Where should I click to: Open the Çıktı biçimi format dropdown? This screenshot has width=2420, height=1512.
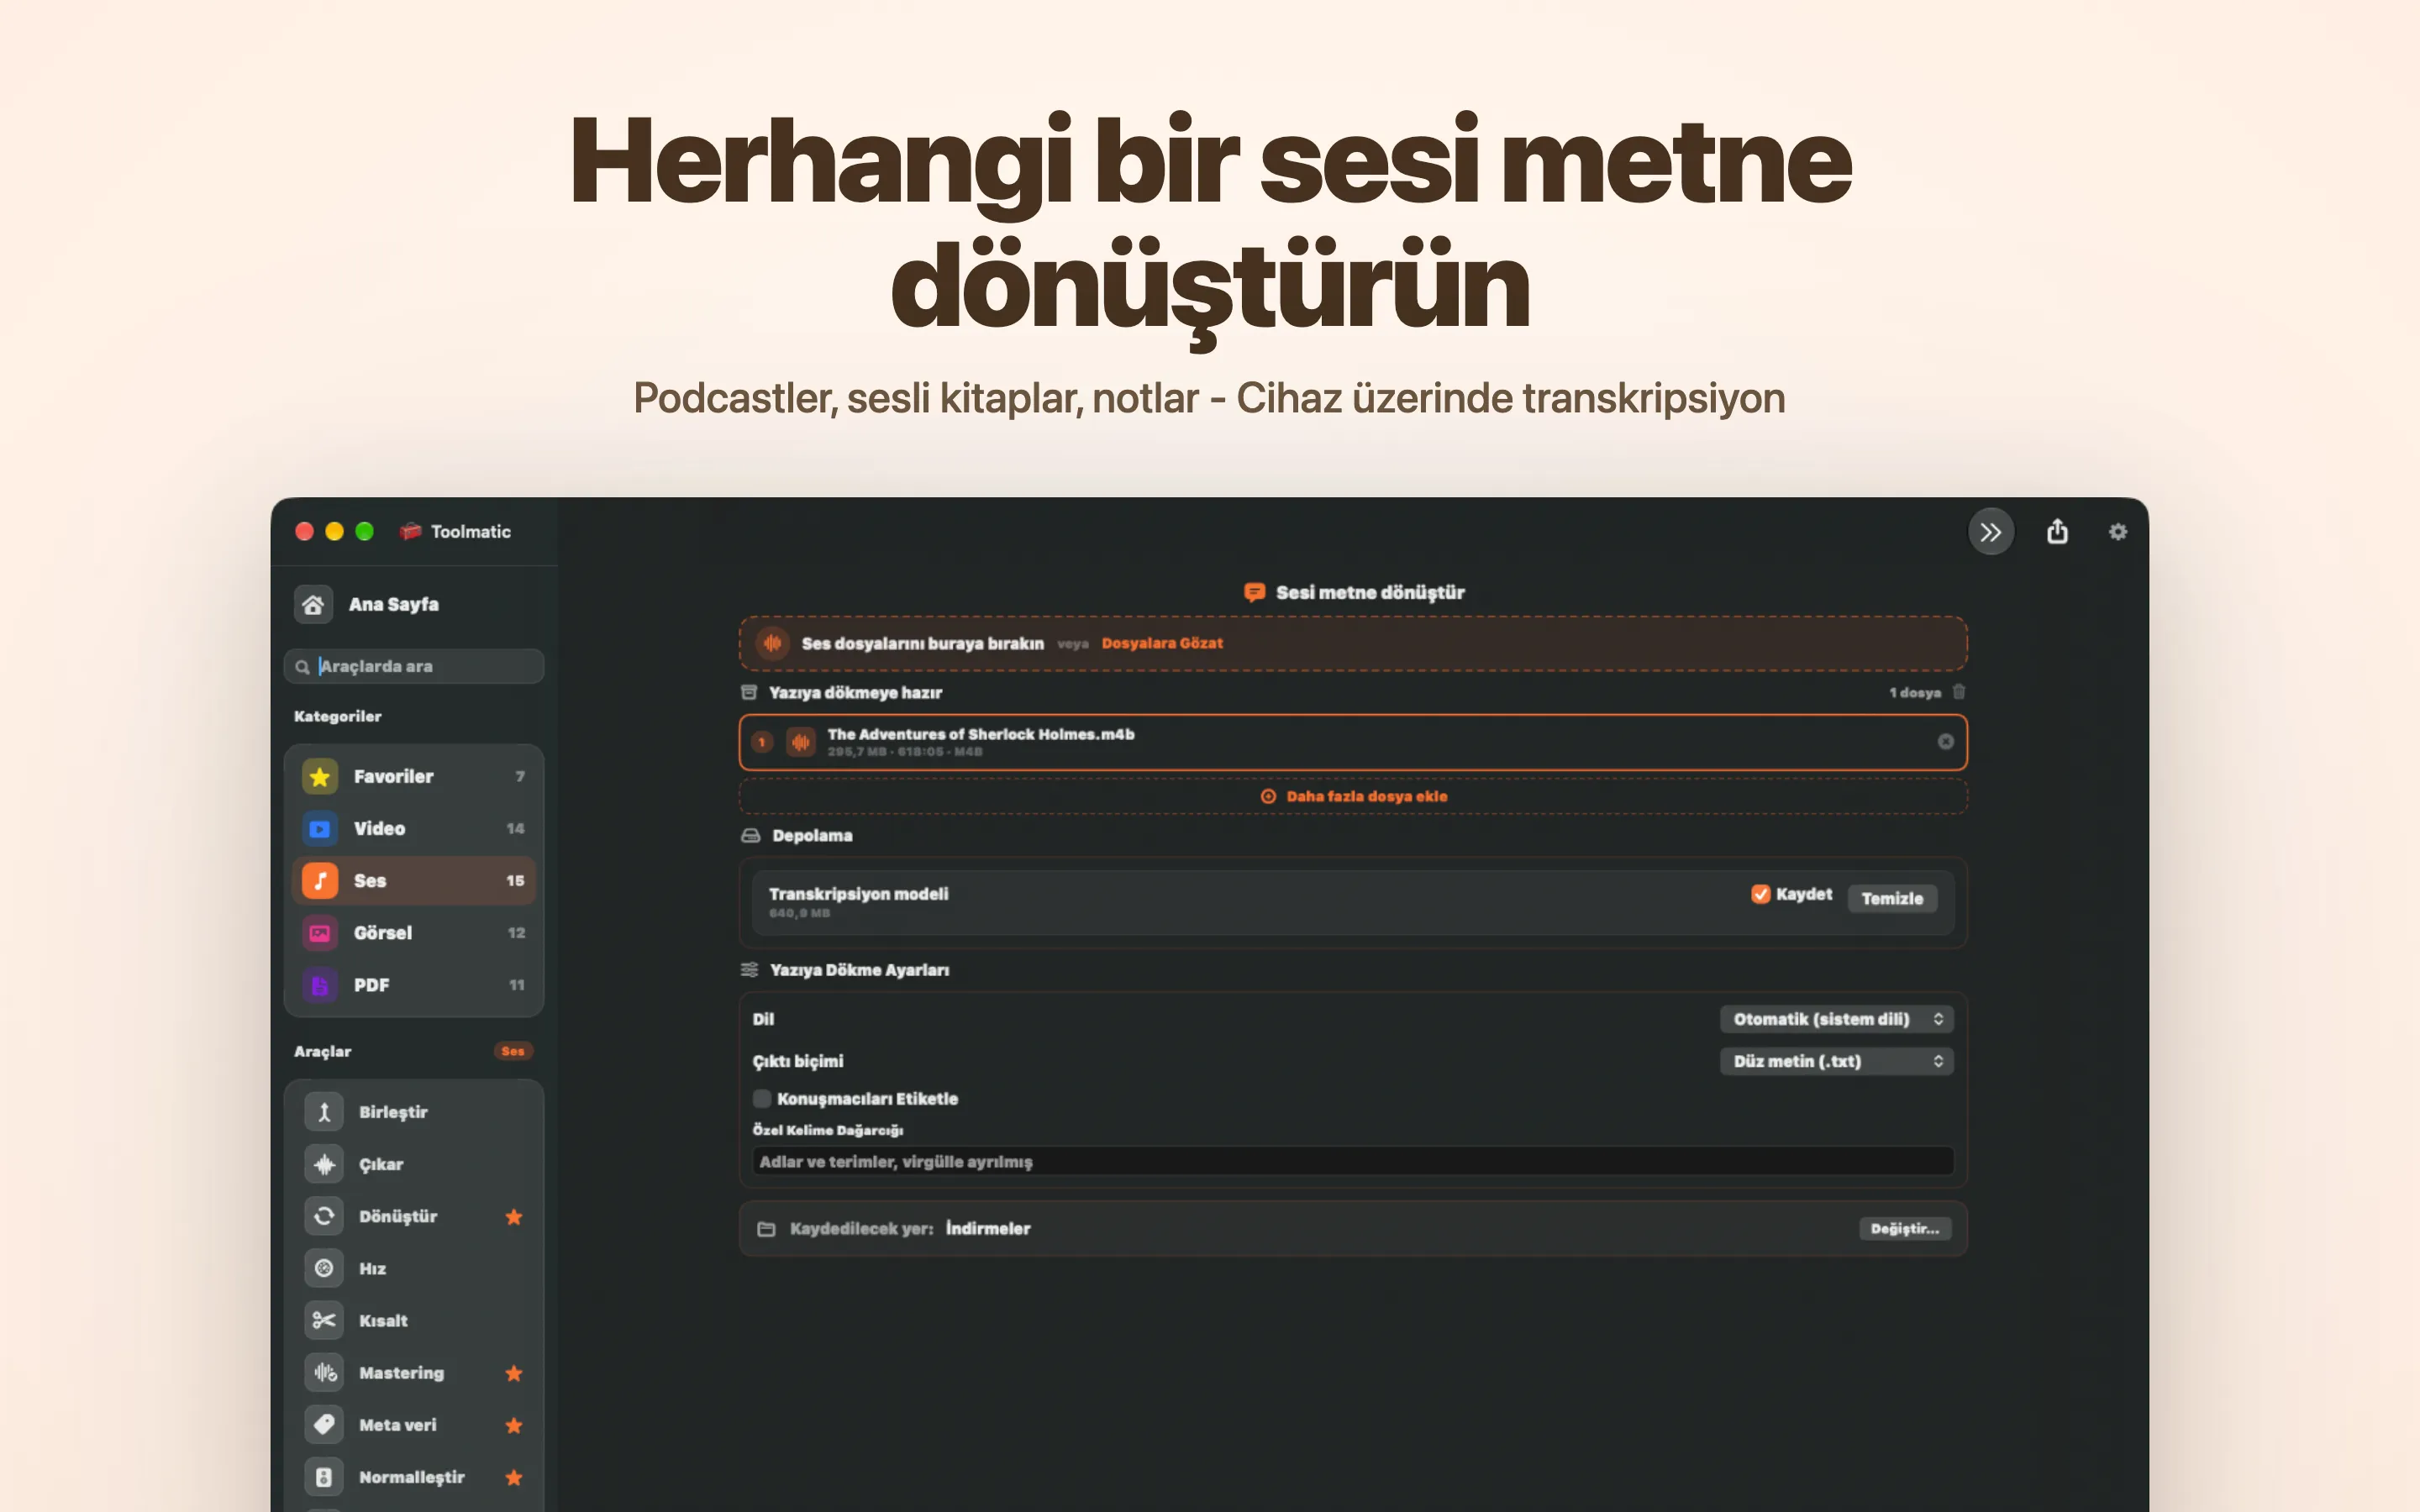[1836, 1061]
